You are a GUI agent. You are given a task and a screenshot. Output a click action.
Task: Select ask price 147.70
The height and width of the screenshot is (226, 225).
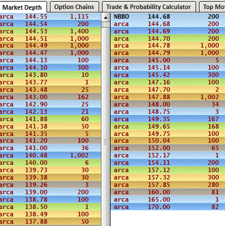159,89
